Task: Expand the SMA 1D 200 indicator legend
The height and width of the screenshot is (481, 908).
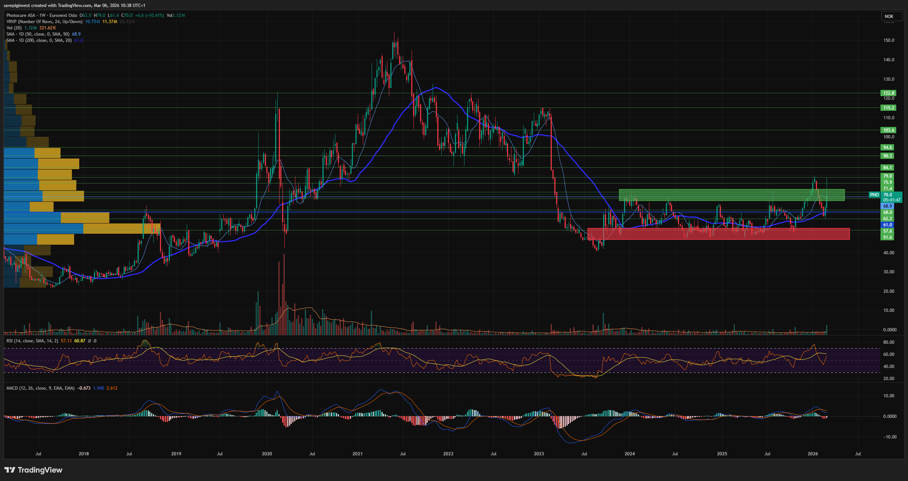Action: pyautogui.click(x=39, y=40)
